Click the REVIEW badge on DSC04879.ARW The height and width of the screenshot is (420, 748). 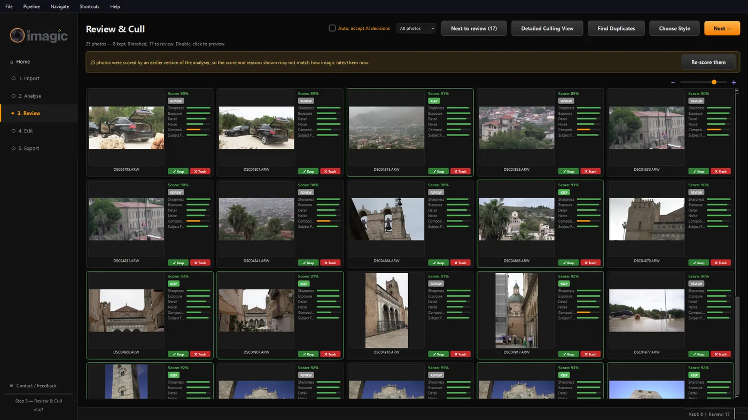coord(696,192)
